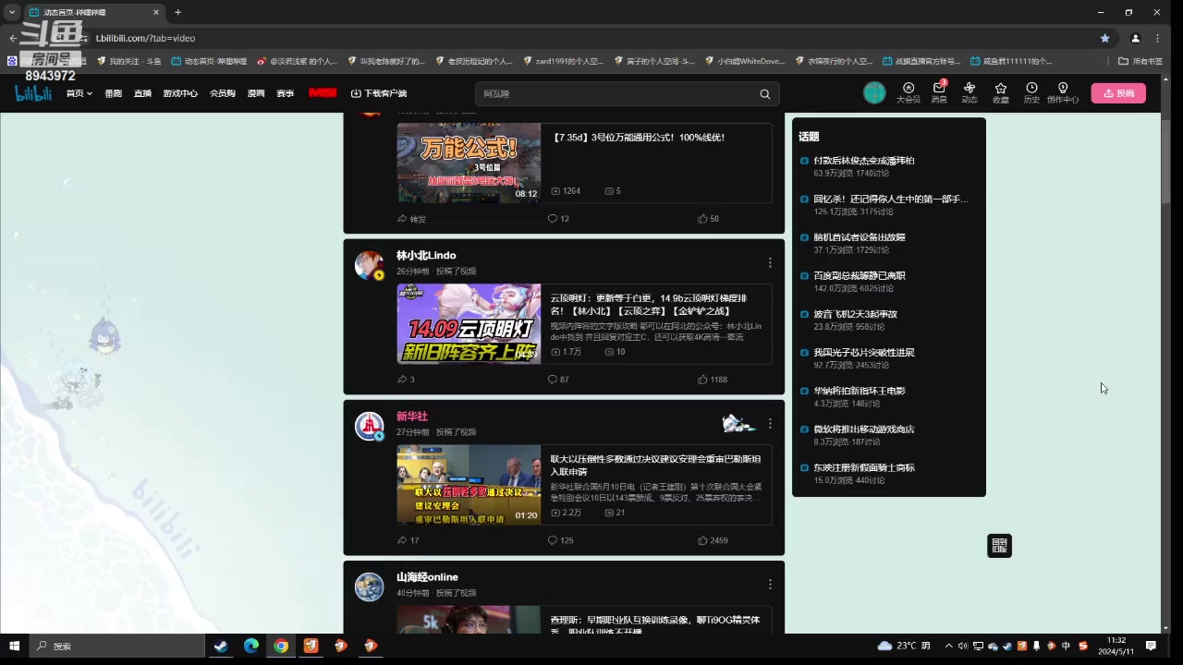Open the 大会员 icon
Viewport: 1183px width, 665px height.
click(909, 93)
